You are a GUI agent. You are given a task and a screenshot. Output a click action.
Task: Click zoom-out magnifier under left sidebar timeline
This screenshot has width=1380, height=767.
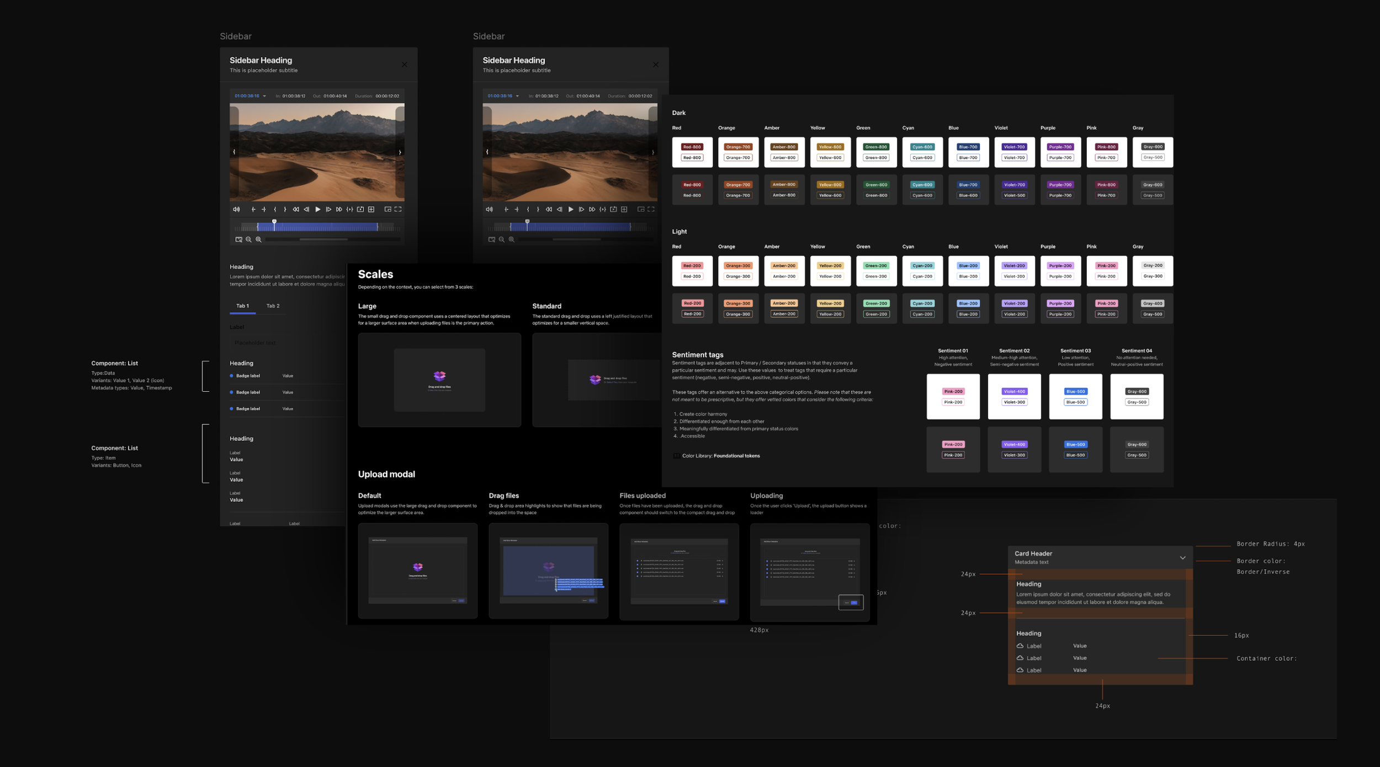pos(248,239)
